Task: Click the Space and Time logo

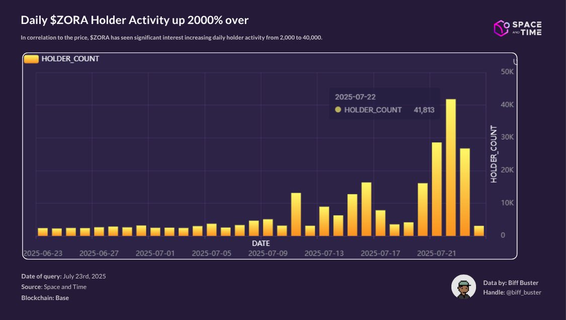Action: click(518, 28)
